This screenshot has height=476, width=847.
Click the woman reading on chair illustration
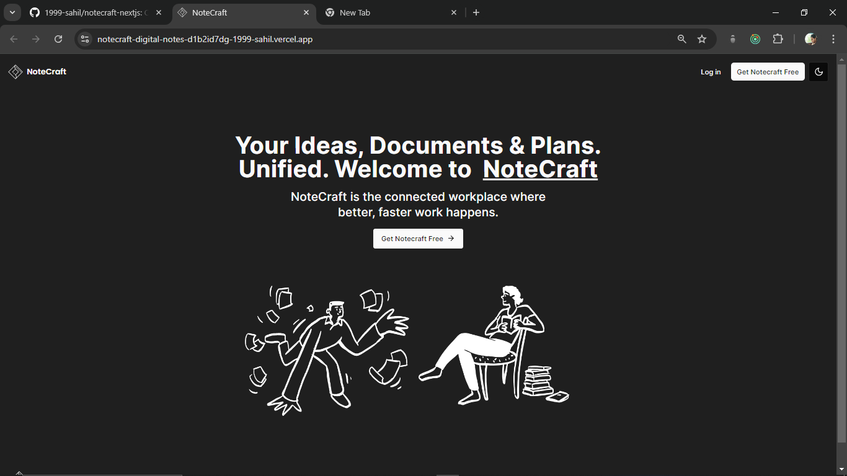coord(494,346)
